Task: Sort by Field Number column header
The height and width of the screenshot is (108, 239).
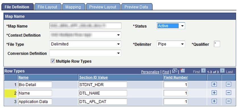Action: [x=176, y=77]
